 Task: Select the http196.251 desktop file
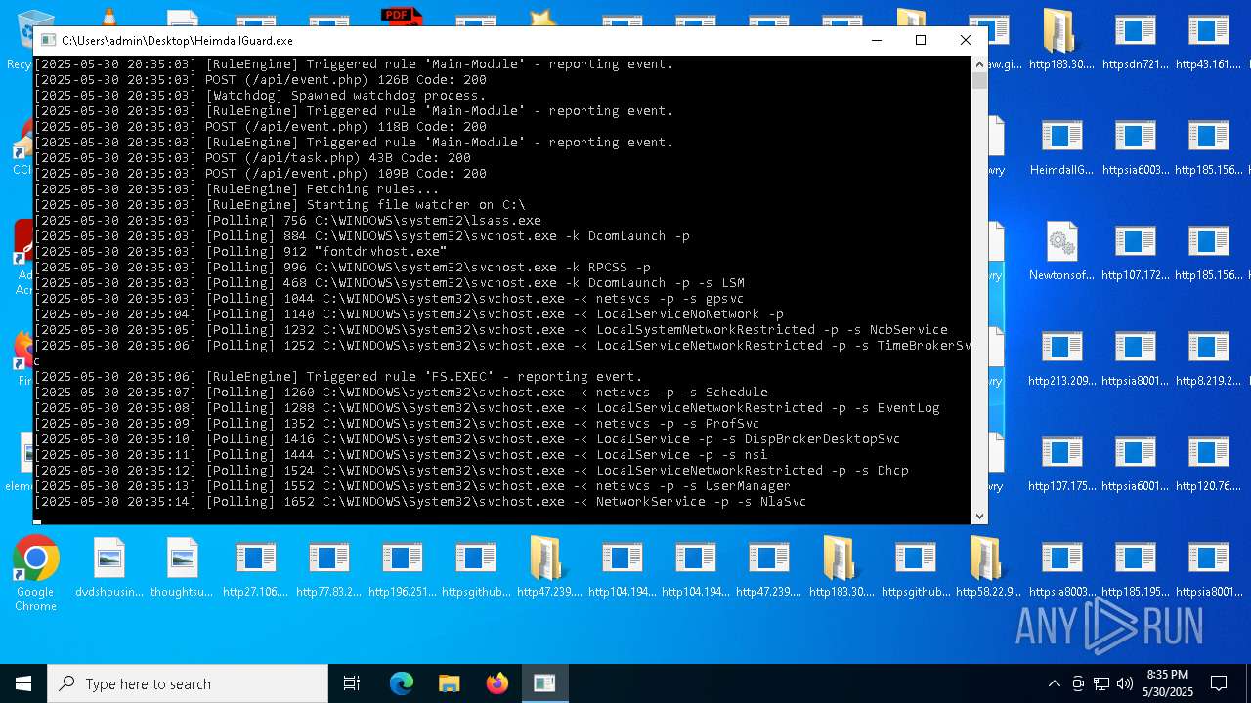(x=402, y=566)
